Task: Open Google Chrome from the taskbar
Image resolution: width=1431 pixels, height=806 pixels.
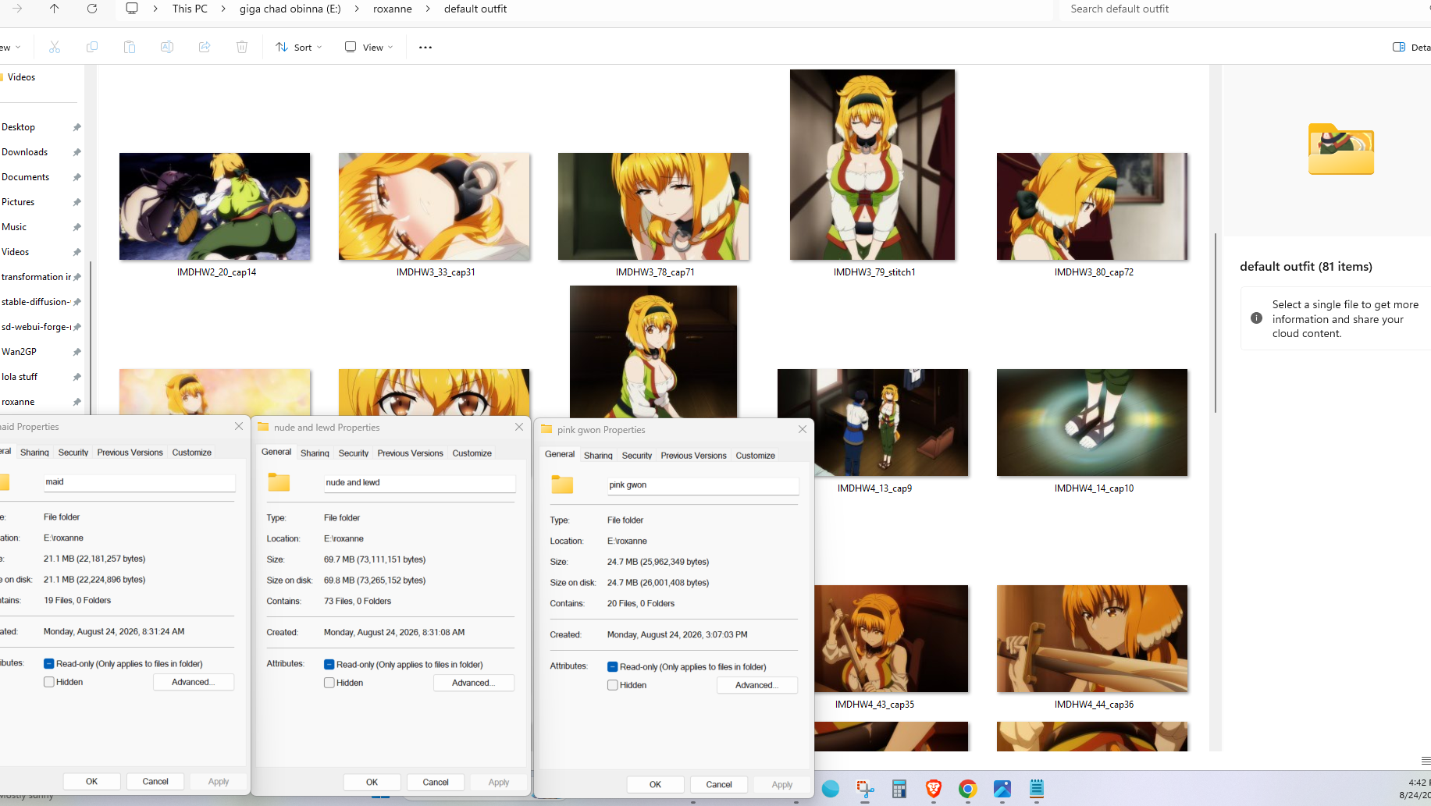Action: tap(968, 789)
